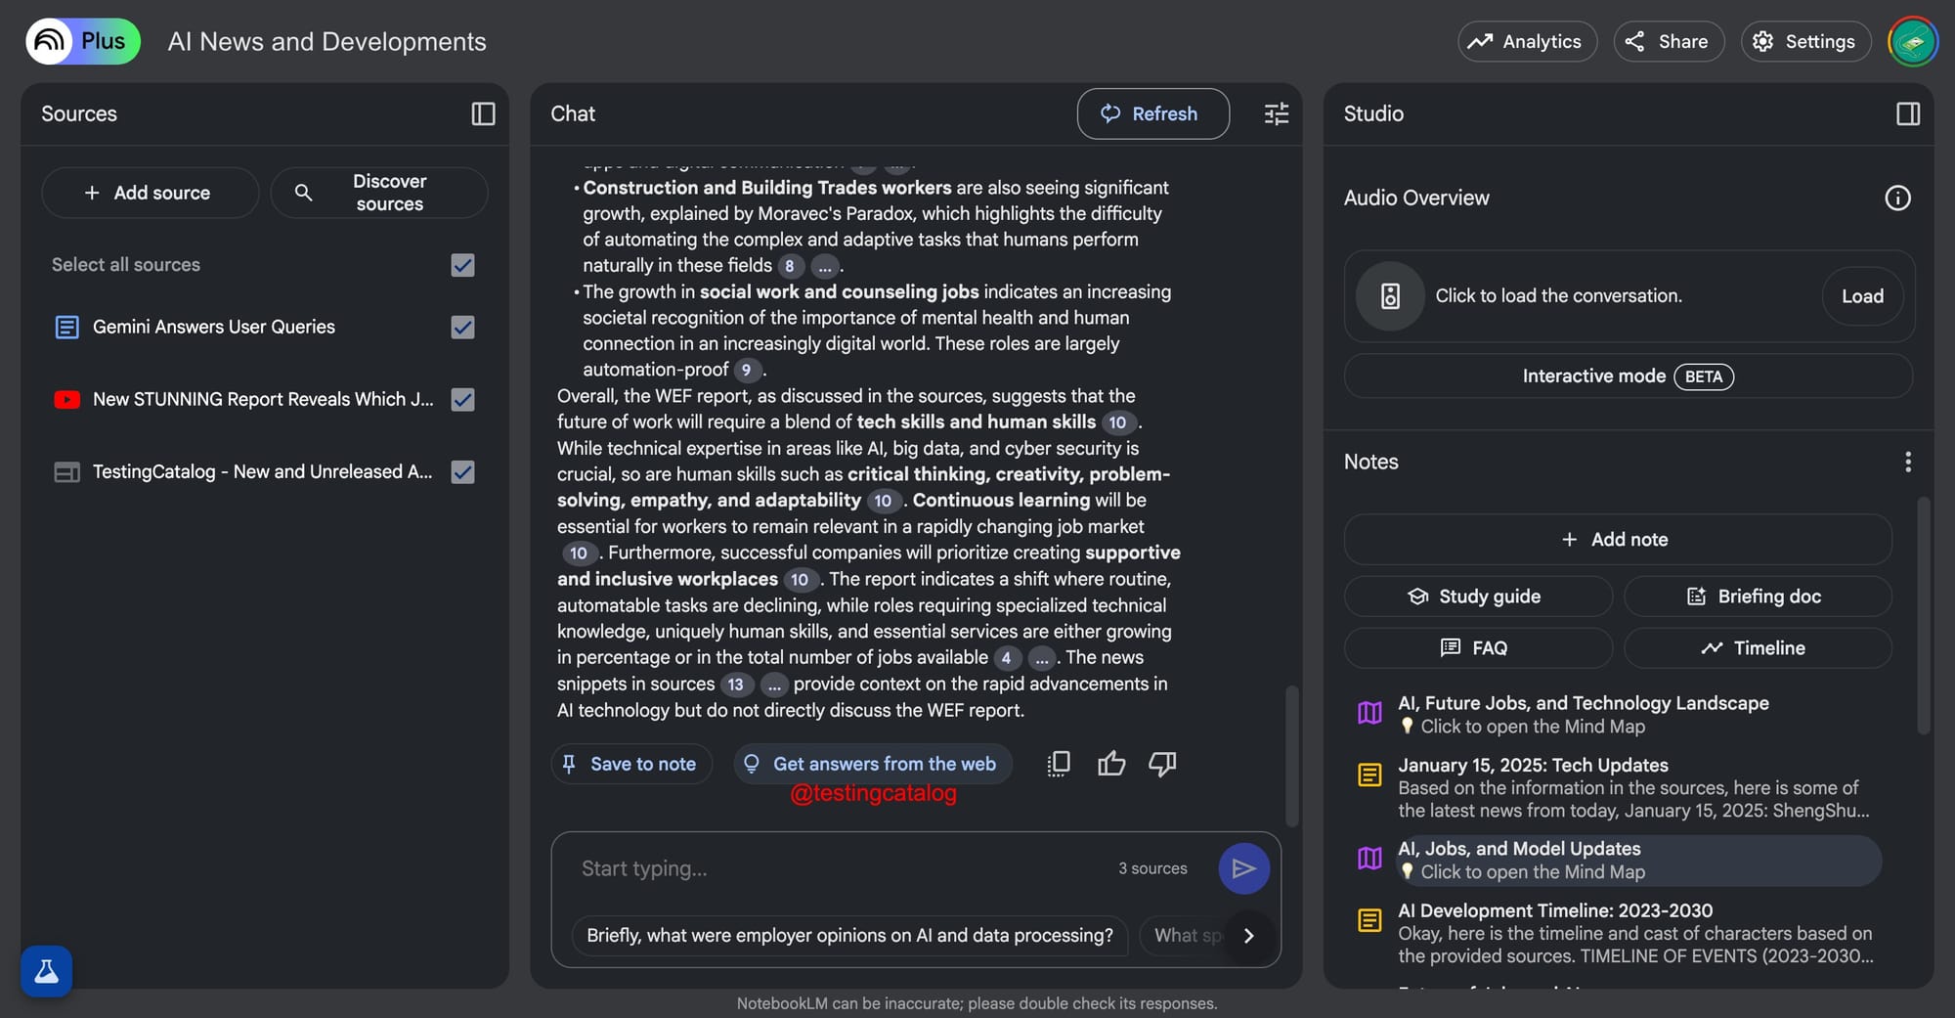This screenshot has height=1018, width=1955.
Task: Open the January 15, 2025: Tech Updates note
Action: point(1618,788)
